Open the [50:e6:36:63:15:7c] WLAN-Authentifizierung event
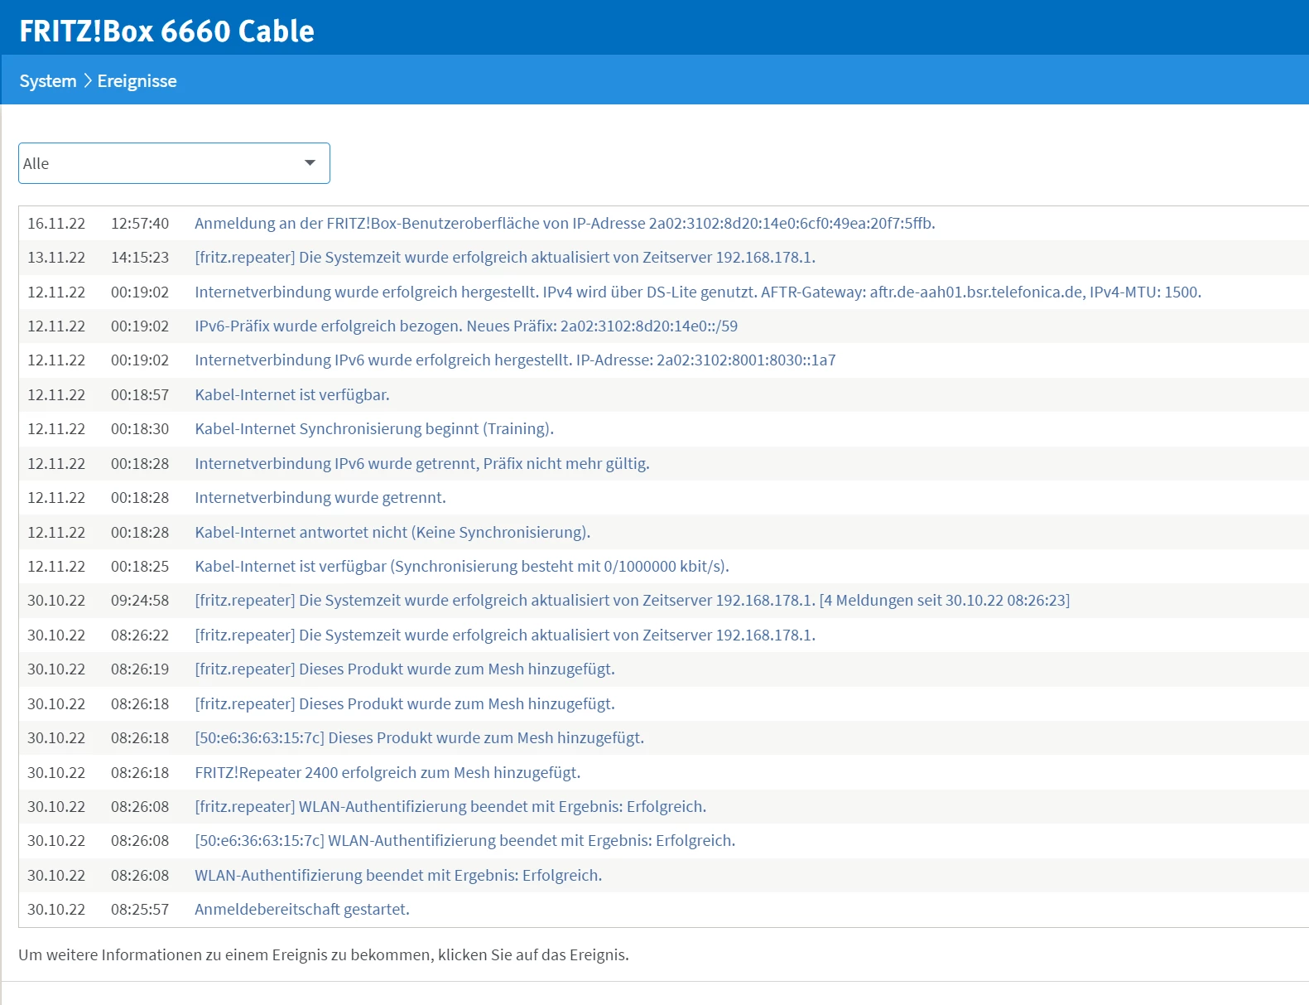The width and height of the screenshot is (1309, 1005). pos(465,841)
